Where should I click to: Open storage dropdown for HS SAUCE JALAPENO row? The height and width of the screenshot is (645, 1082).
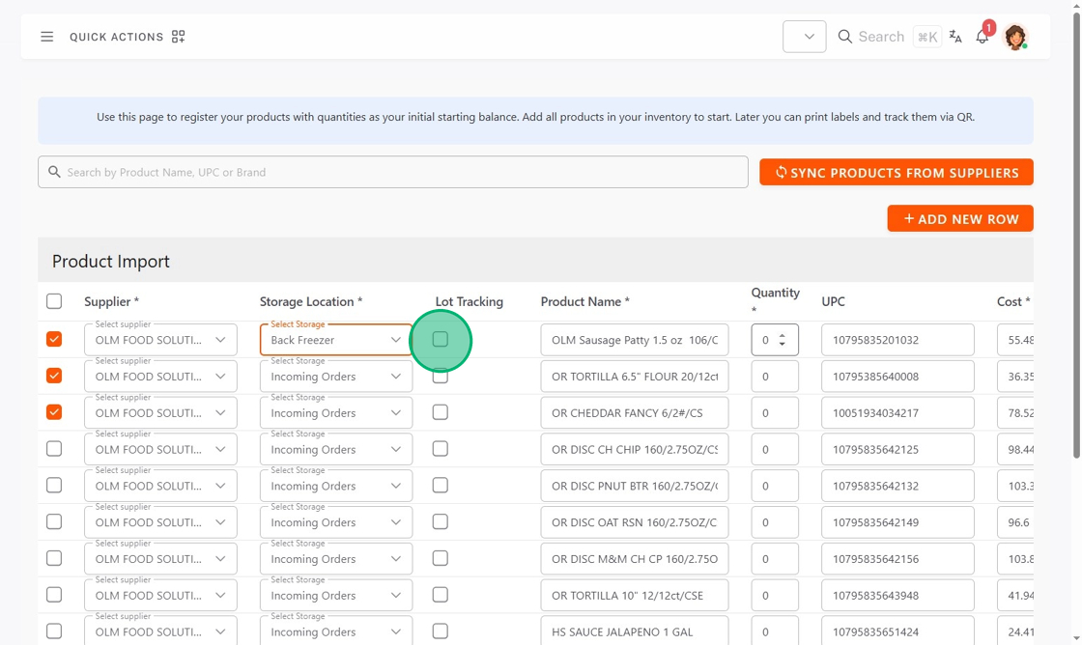(x=336, y=631)
